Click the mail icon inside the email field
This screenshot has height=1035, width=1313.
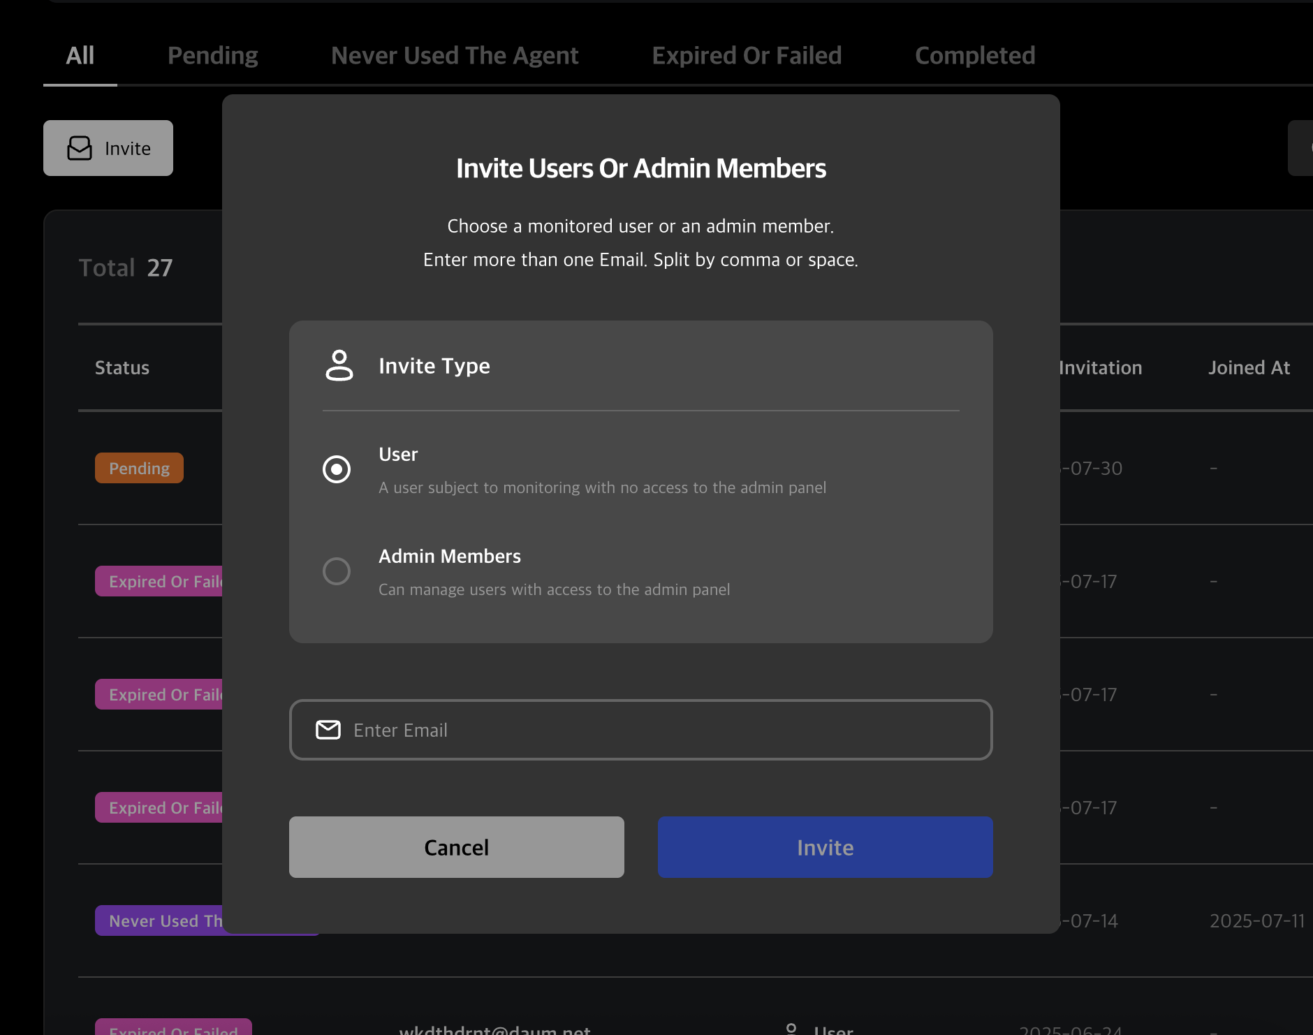pyautogui.click(x=328, y=730)
